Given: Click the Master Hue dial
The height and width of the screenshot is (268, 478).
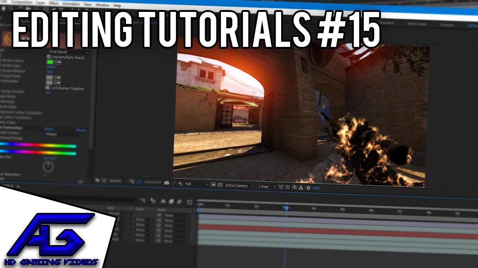Looking at the screenshot, I should point(48,167).
